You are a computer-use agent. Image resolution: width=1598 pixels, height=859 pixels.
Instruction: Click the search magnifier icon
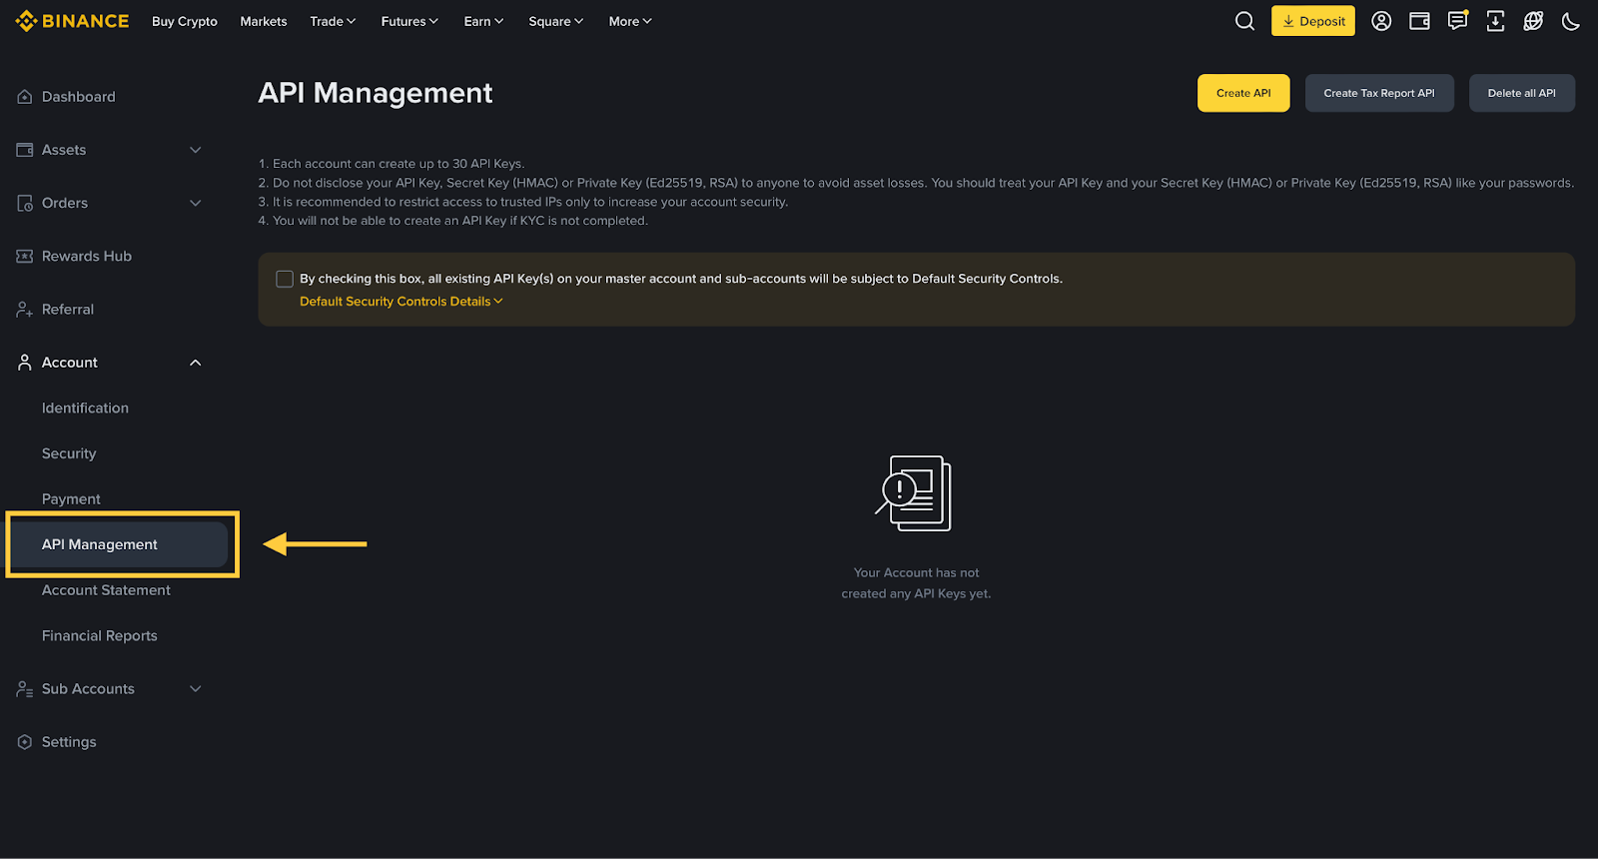click(x=1244, y=21)
